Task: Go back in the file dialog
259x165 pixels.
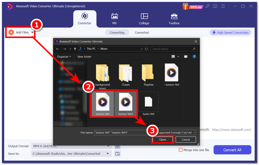Action: tap(57, 49)
